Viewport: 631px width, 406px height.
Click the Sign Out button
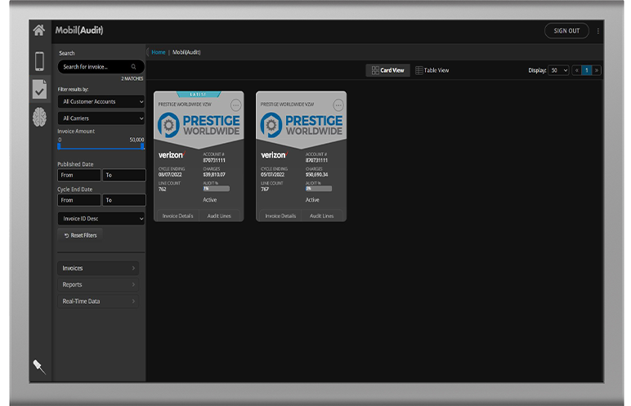[566, 31]
